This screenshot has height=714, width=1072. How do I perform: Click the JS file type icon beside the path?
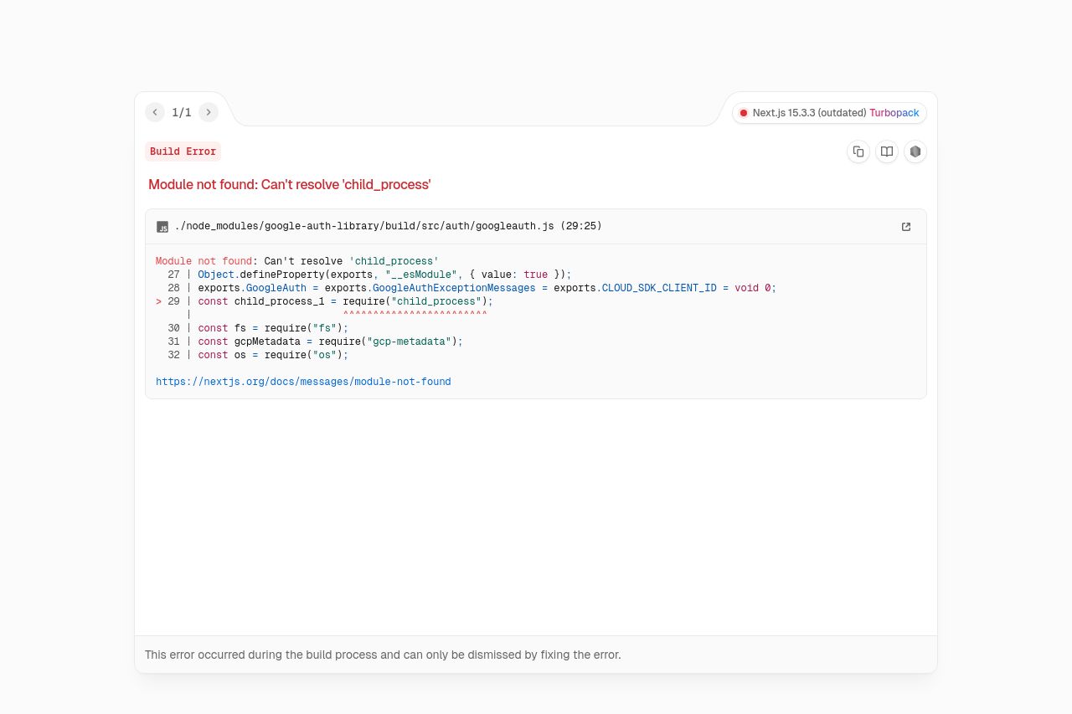point(162,226)
